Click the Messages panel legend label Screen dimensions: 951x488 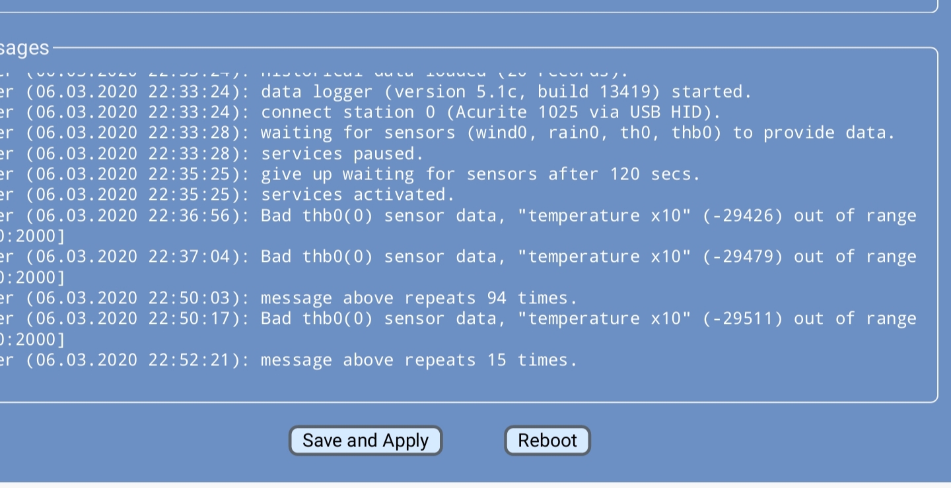(24, 48)
